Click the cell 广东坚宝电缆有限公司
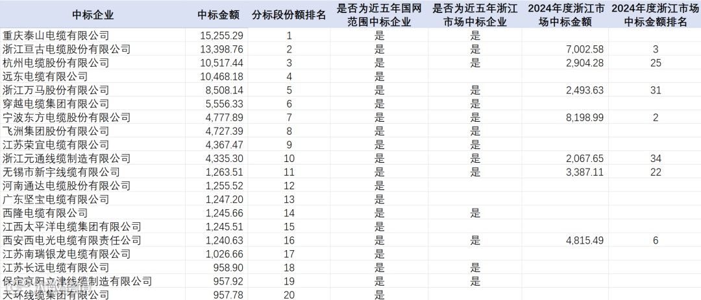This screenshot has width=701, height=300. (x=55, y=200)
